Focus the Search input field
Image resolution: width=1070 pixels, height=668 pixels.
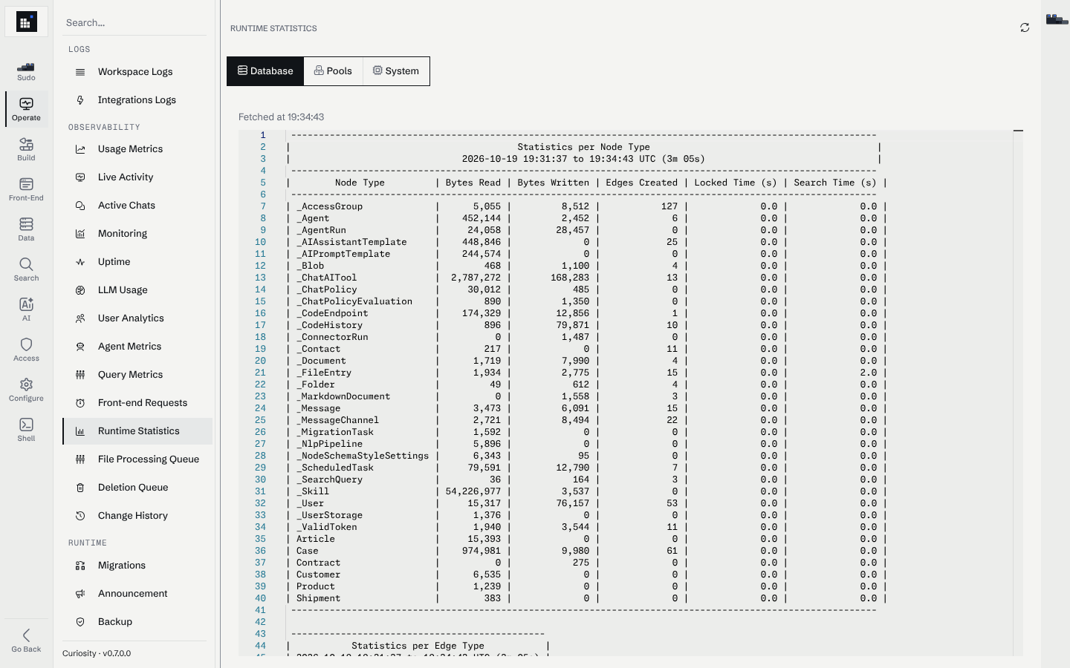[134, 23]
